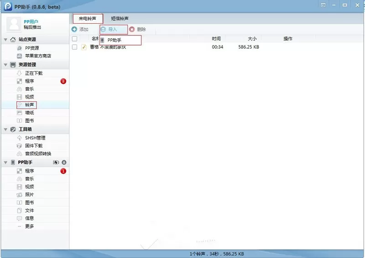The height and width of the screenshot is (258, 365).
Task: Maximize the PP助手 window
Action: tap(345, 5)
